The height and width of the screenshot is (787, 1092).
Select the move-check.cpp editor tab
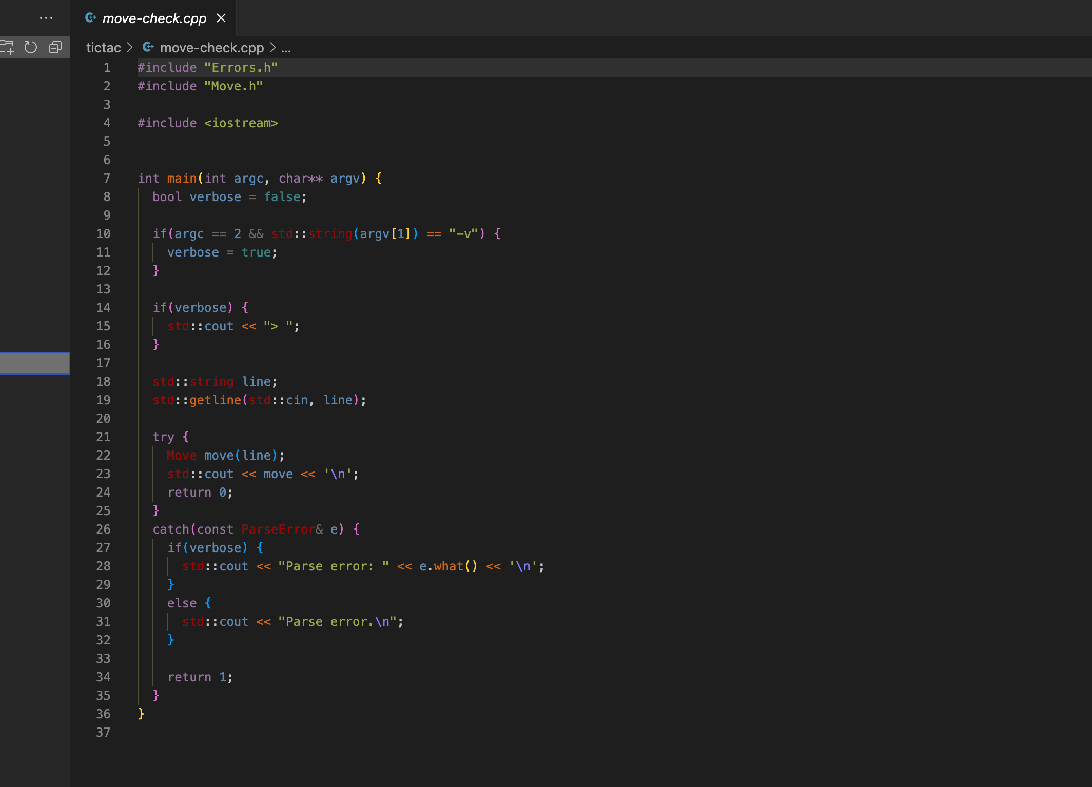(154, 18)
